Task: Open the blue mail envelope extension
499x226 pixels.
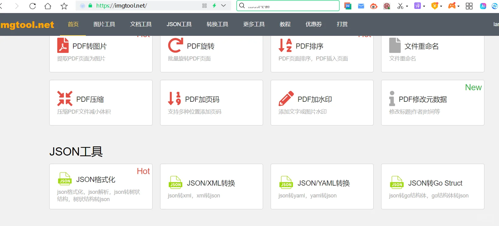Action: 361,6
